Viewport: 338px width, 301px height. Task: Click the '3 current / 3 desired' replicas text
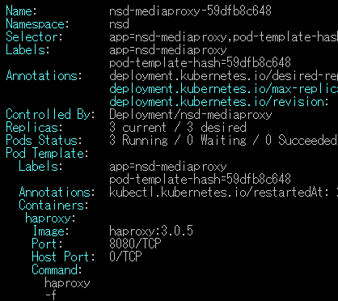[x=178, y=128]
